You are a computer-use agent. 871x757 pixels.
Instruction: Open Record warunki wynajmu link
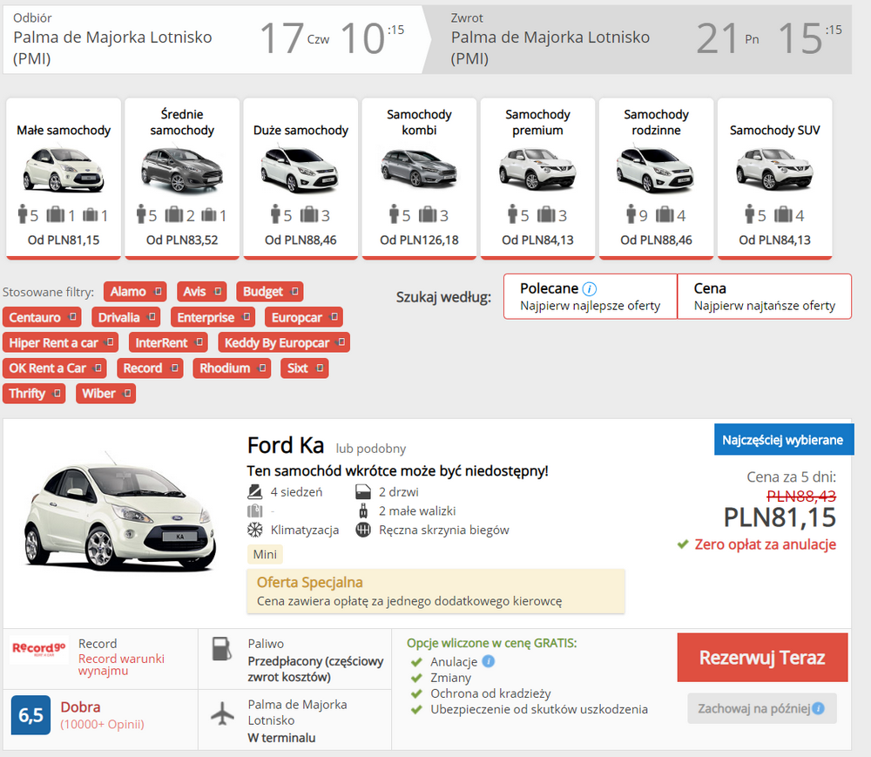121,665
